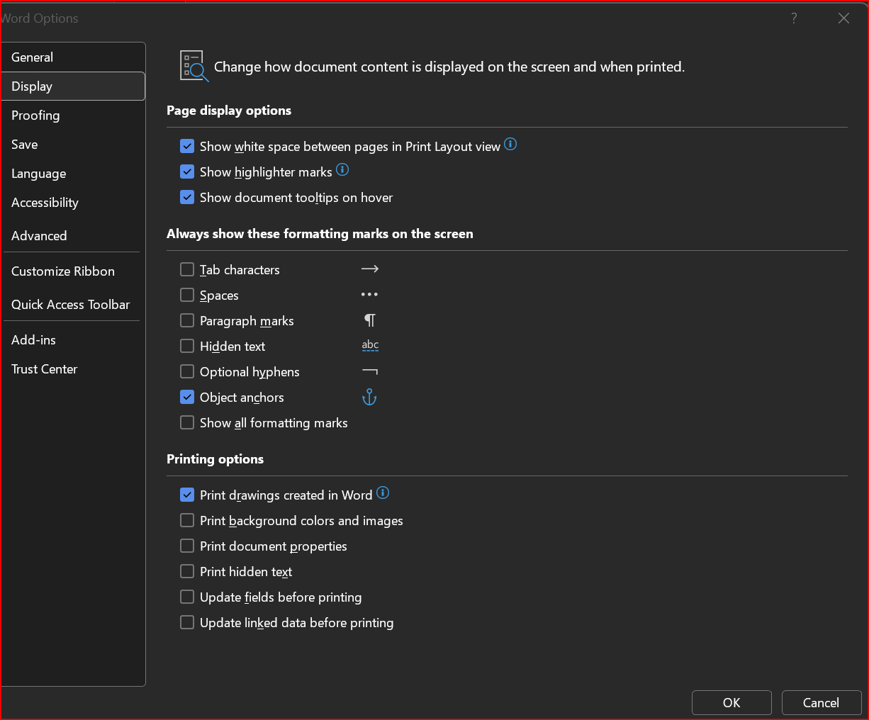Click the info icon beside Print Layout view
The image size is (869, 720).
[x=510, y=145]
